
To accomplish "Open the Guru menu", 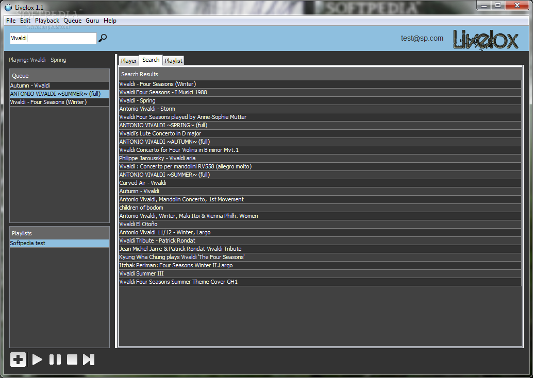I will [x=92, y=21].
